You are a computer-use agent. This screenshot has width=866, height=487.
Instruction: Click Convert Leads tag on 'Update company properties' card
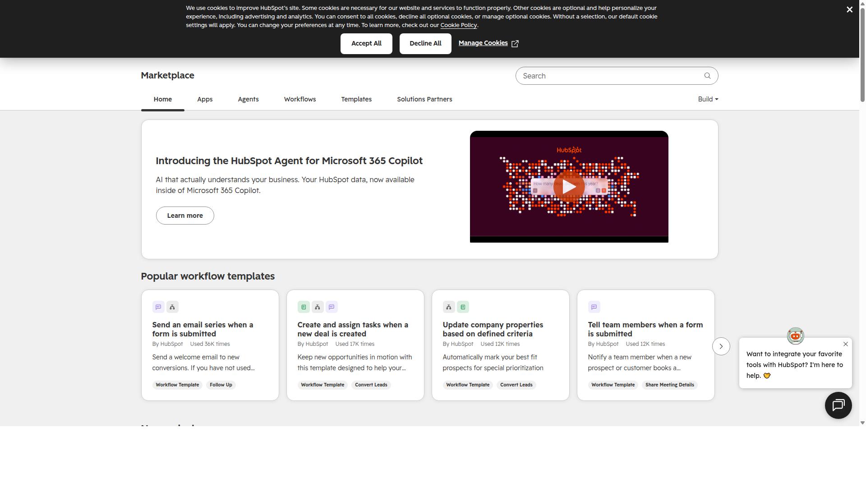[516, 385]
